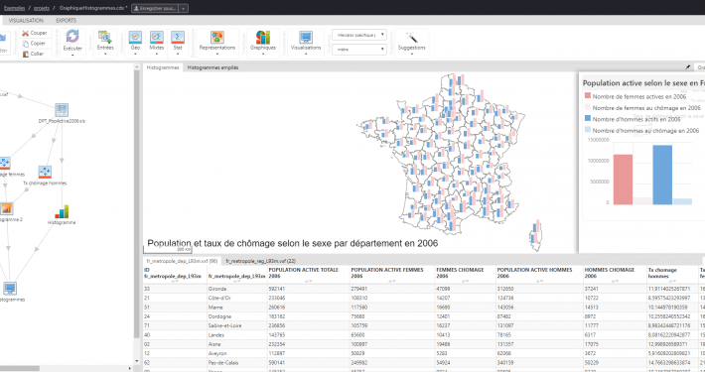This screenshot has height=372, width=705.
Task: Click the red femmes actives legend swatch
Action: (587, 95)
